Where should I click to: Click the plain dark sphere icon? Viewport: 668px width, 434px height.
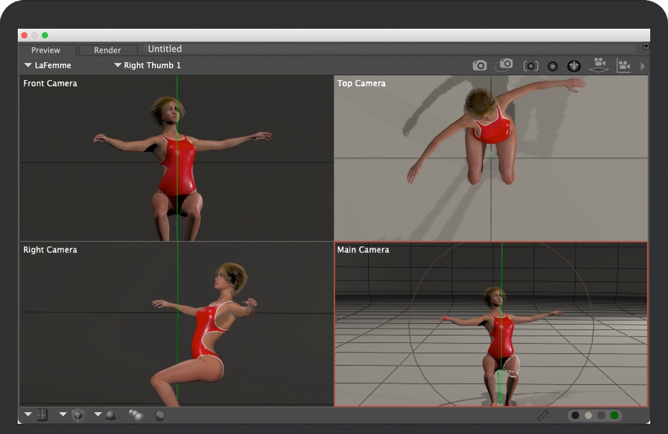click(x=552, y=66)
